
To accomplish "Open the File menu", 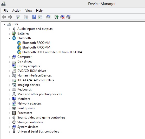I will point(6,11).
